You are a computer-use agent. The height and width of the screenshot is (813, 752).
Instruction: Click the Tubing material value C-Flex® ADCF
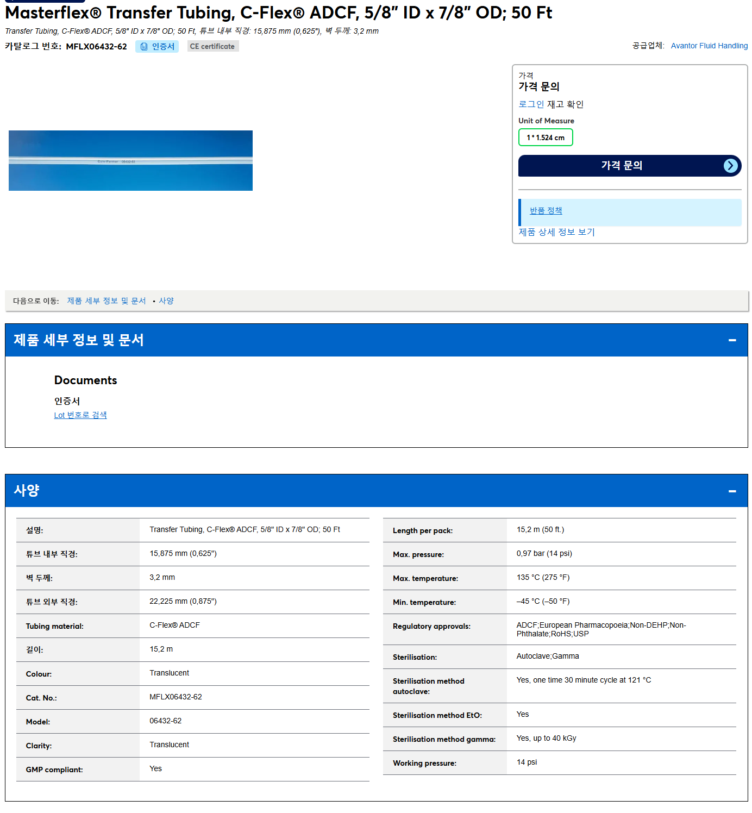tap(174, 626)
